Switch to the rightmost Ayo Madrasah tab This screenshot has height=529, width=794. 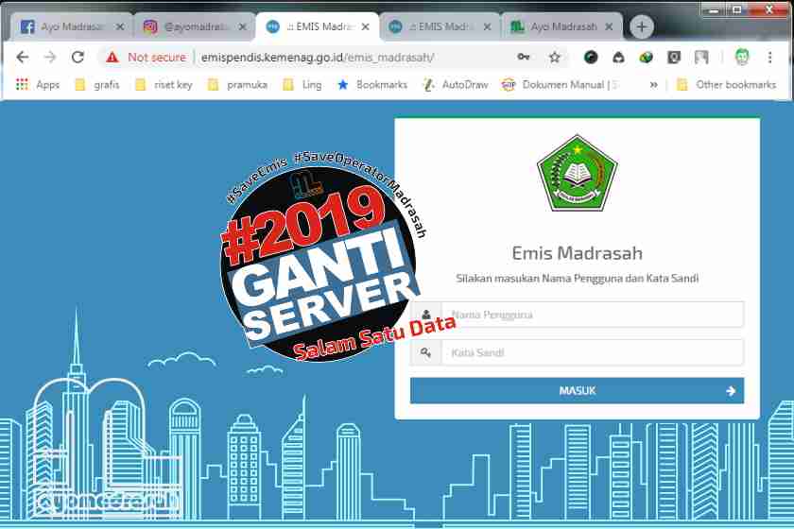click(x=561, y=26)
